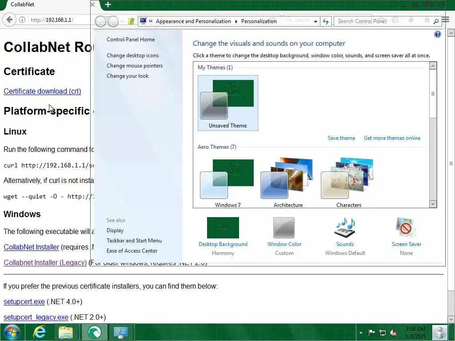
Task: Download setupcert.exe
Action: coord(24,301)
